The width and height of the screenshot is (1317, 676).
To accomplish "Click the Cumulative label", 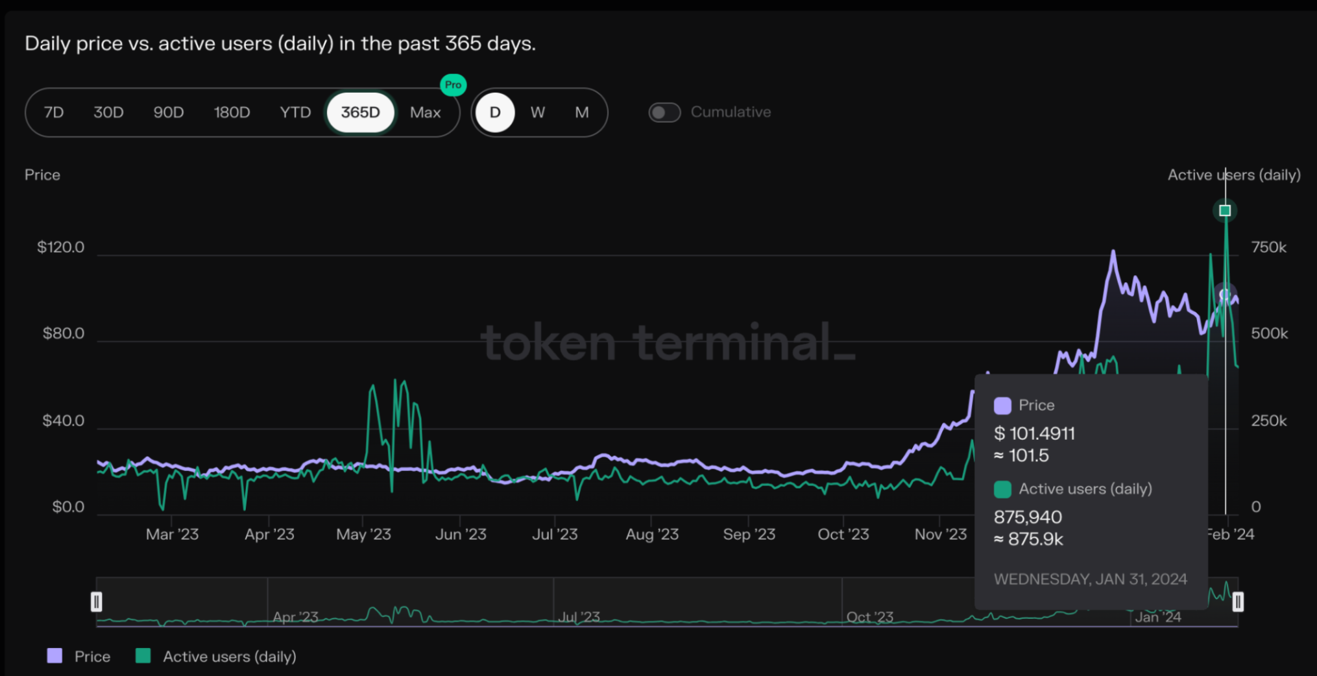I will [x=731, y=112].
